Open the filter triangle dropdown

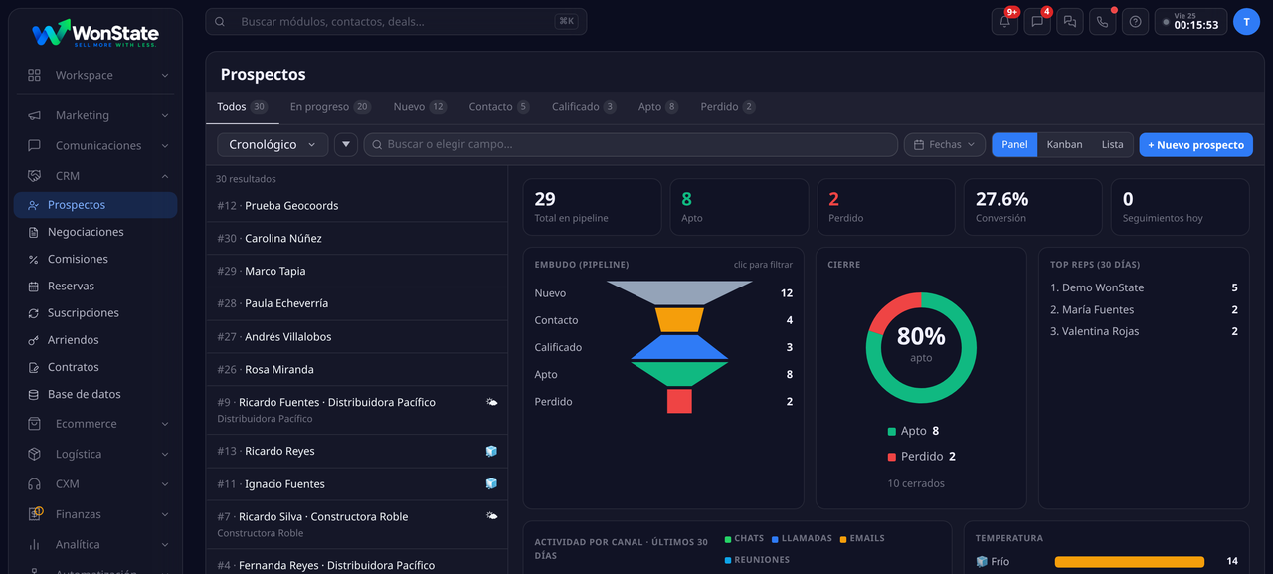click(346, 145)
